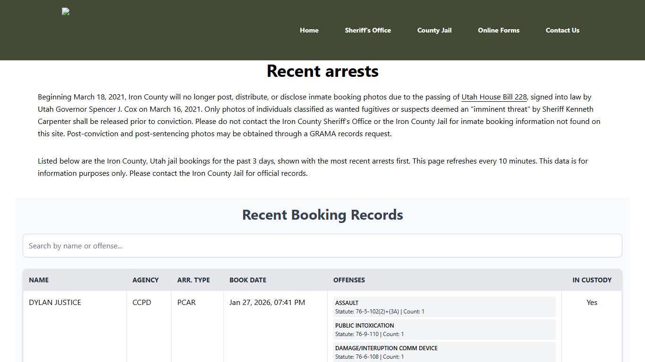Follow the Utah House Bill 228 link
This screenshot has width=645, height=362.
pos(494,97)
